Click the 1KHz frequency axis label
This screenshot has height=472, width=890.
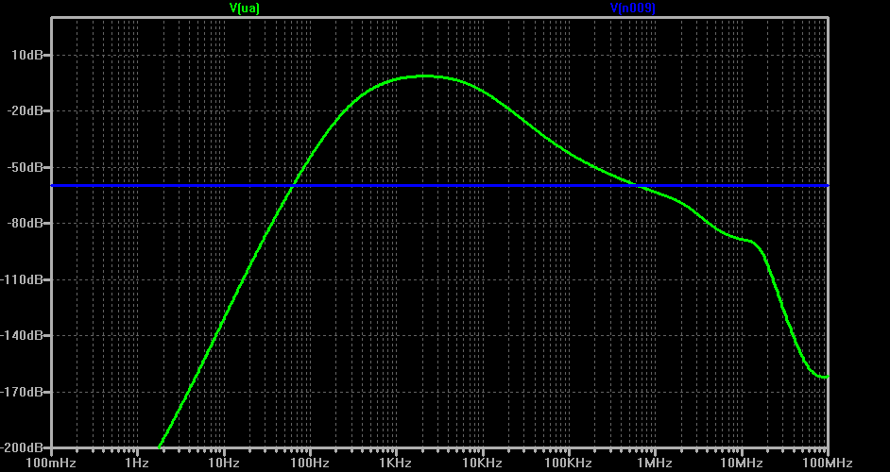(x=396, y=464)
